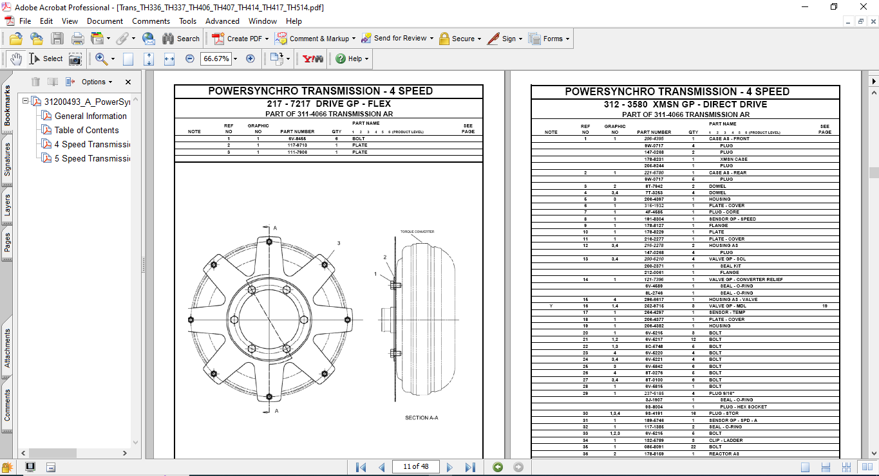Open the zoom percentage dropdown arrow
This screenshot has height=476, width=879.
point(235,59)
